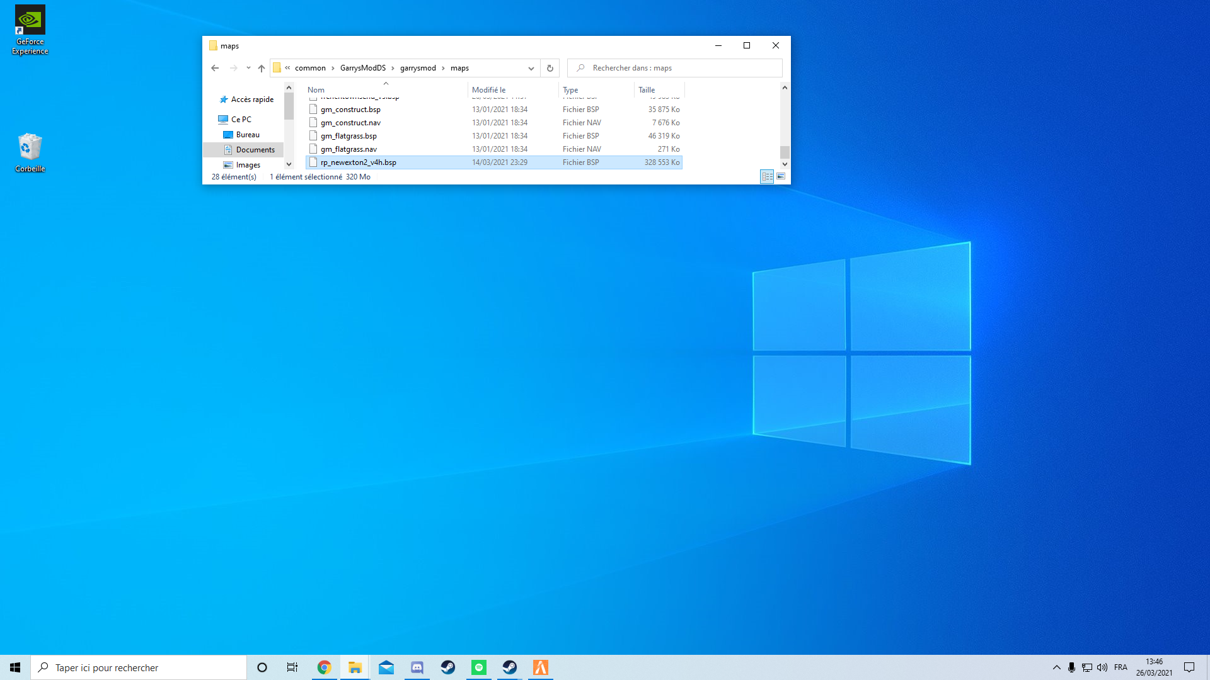
Task: Click the gm_flatgrass.nav file icon
Action: (x=313, y=149)
